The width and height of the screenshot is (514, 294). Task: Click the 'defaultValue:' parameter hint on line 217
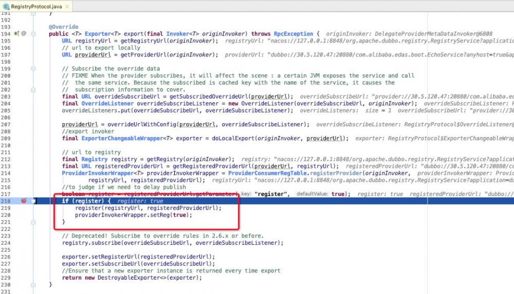pyautogui.click(x=312, y=194)
